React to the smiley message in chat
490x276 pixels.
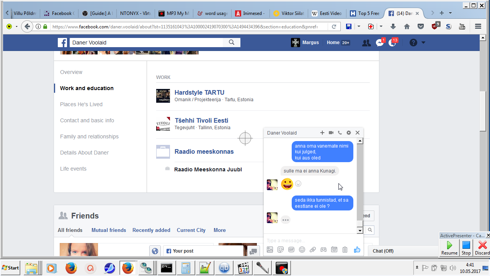[x=298, y=184]
